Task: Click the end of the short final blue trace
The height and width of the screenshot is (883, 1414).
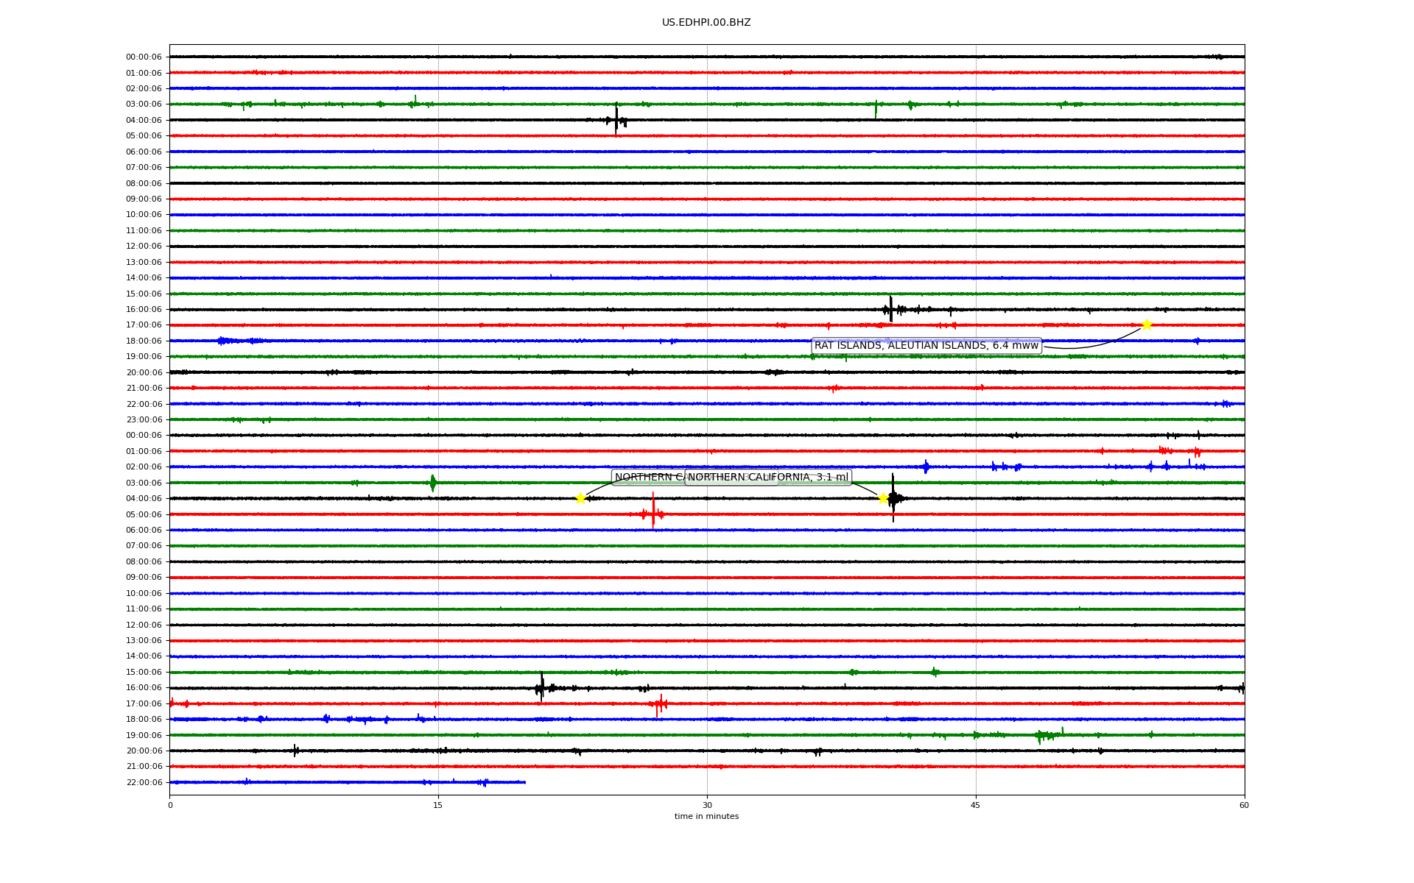Action: coord(524,782)
